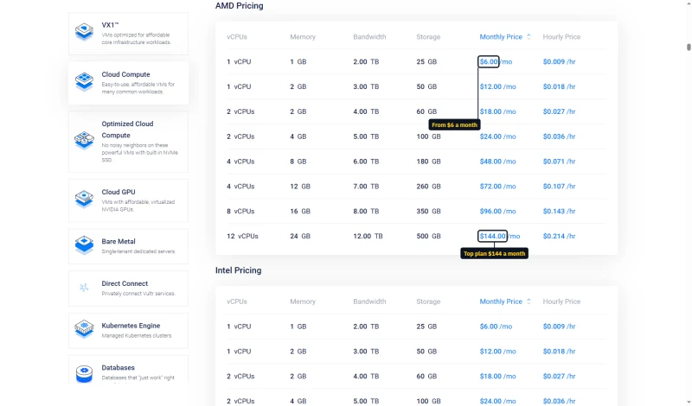The height and width of the screenshot is (406, 692).
Task: Select Intel $6.00 /mo price
Action: 496,327
